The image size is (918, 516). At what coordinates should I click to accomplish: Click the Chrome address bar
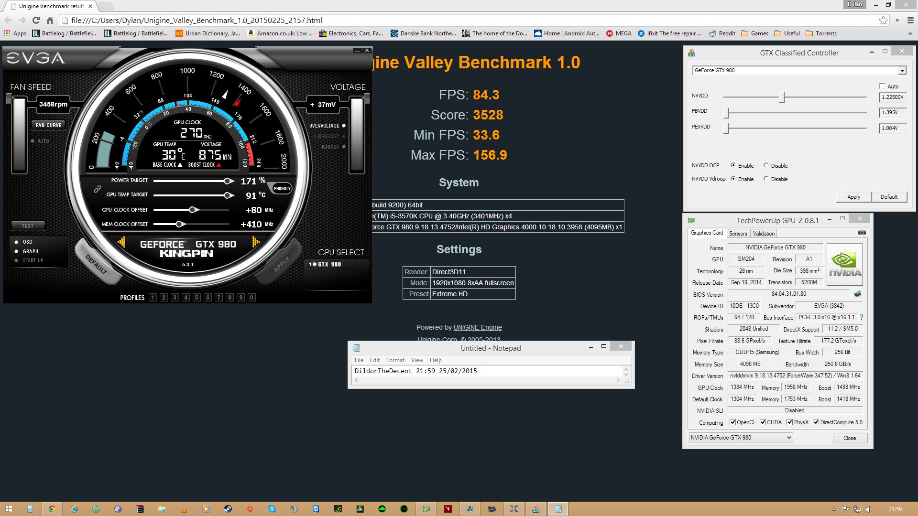(469, 20)
